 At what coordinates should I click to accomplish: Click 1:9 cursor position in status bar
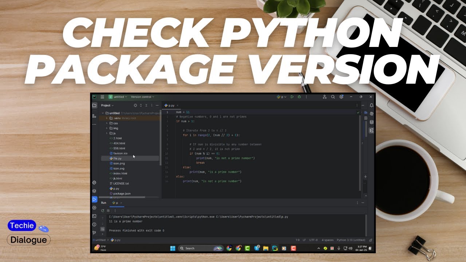pos(297,240)
